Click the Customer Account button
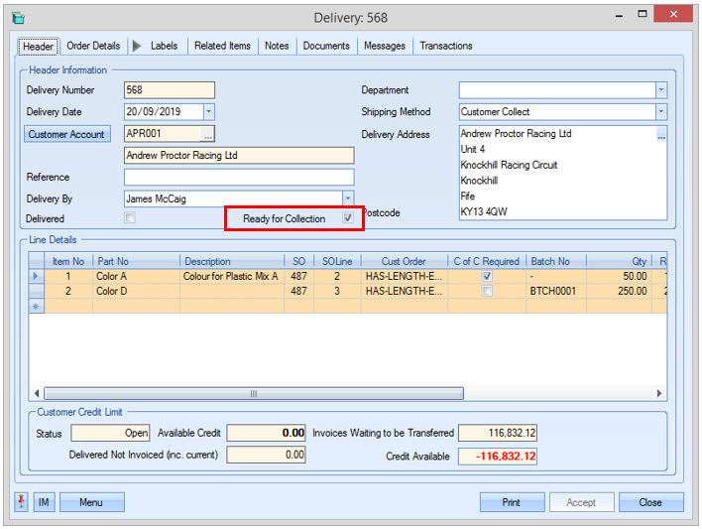702x529 pixels. pyautogui.click(x=66, y=134)
